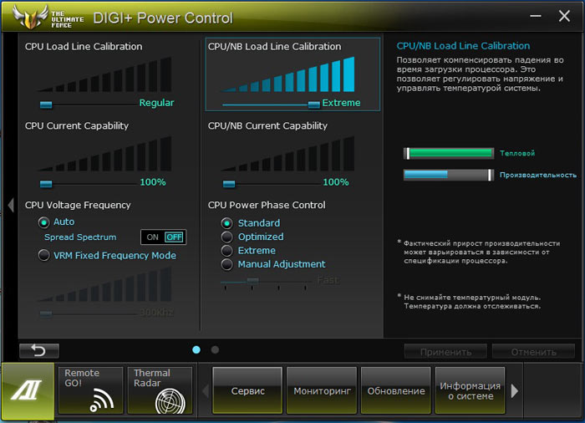Click the Spread Spectrum label
Screen dimensions: 585x423
pos(80,237)
